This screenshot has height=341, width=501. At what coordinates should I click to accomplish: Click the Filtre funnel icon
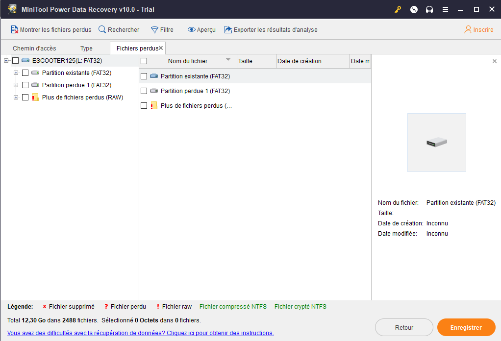pos(154,30)
